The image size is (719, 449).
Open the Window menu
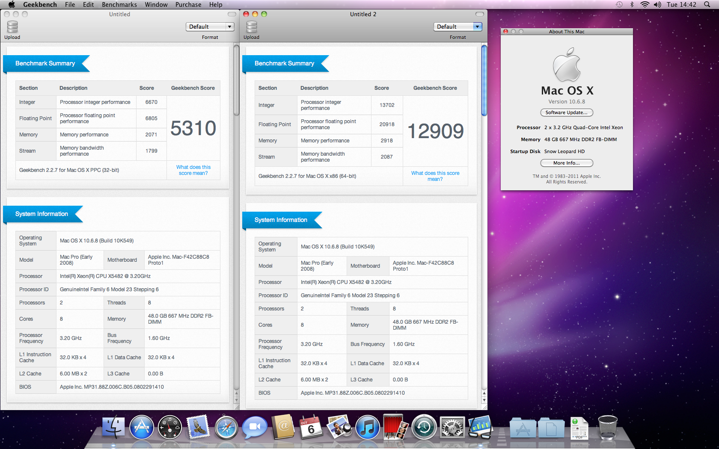(156, 4)
